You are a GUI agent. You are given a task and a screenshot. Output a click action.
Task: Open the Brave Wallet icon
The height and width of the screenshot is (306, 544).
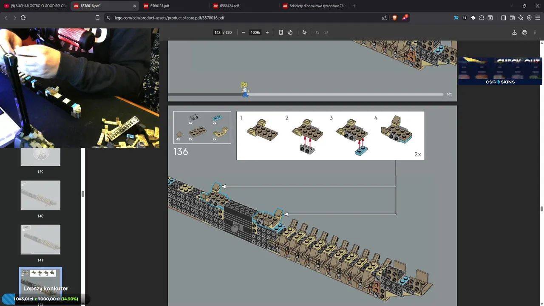(512, 18)
